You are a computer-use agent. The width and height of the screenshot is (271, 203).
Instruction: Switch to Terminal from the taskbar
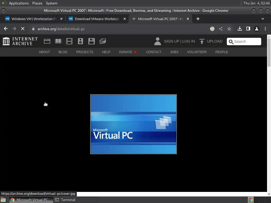click(x=65, y=200)
